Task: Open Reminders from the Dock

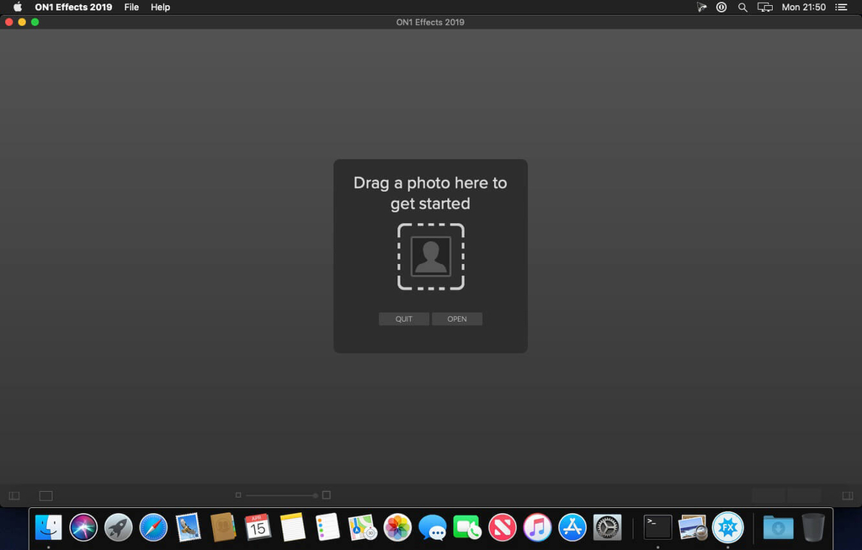Action: tap(327, 527)
